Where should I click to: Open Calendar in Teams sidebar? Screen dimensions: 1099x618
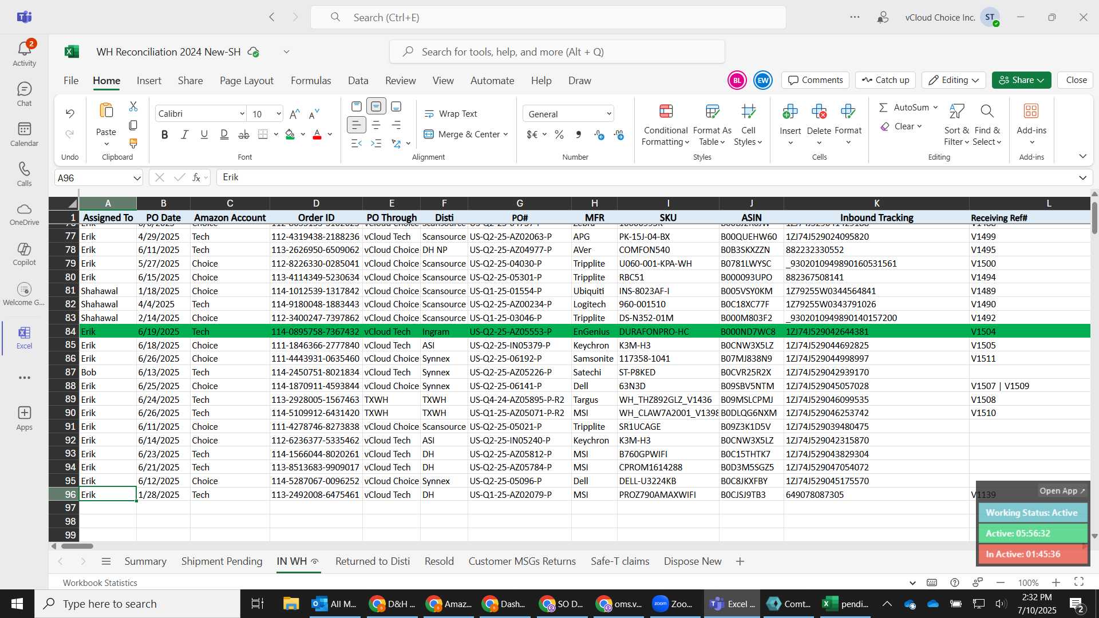click(x=24, y=134)
